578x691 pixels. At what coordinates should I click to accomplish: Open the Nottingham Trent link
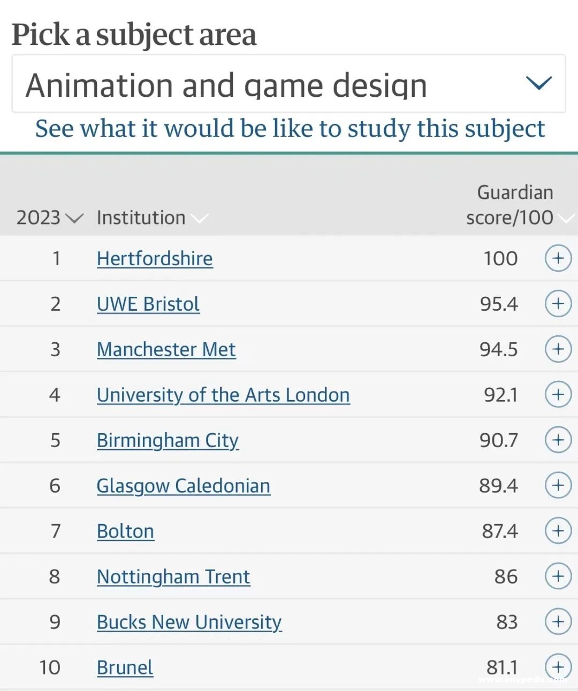coord(173,578)
